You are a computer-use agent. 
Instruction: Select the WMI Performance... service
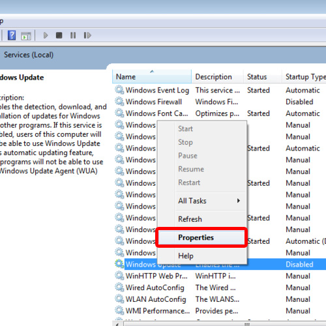[158, 311]
